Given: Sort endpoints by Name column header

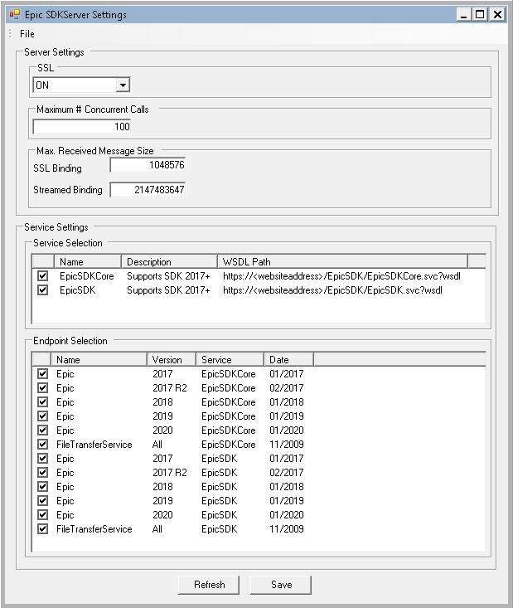Looking at the screenshot, I should pyautogui.click(x=99, y=360).
